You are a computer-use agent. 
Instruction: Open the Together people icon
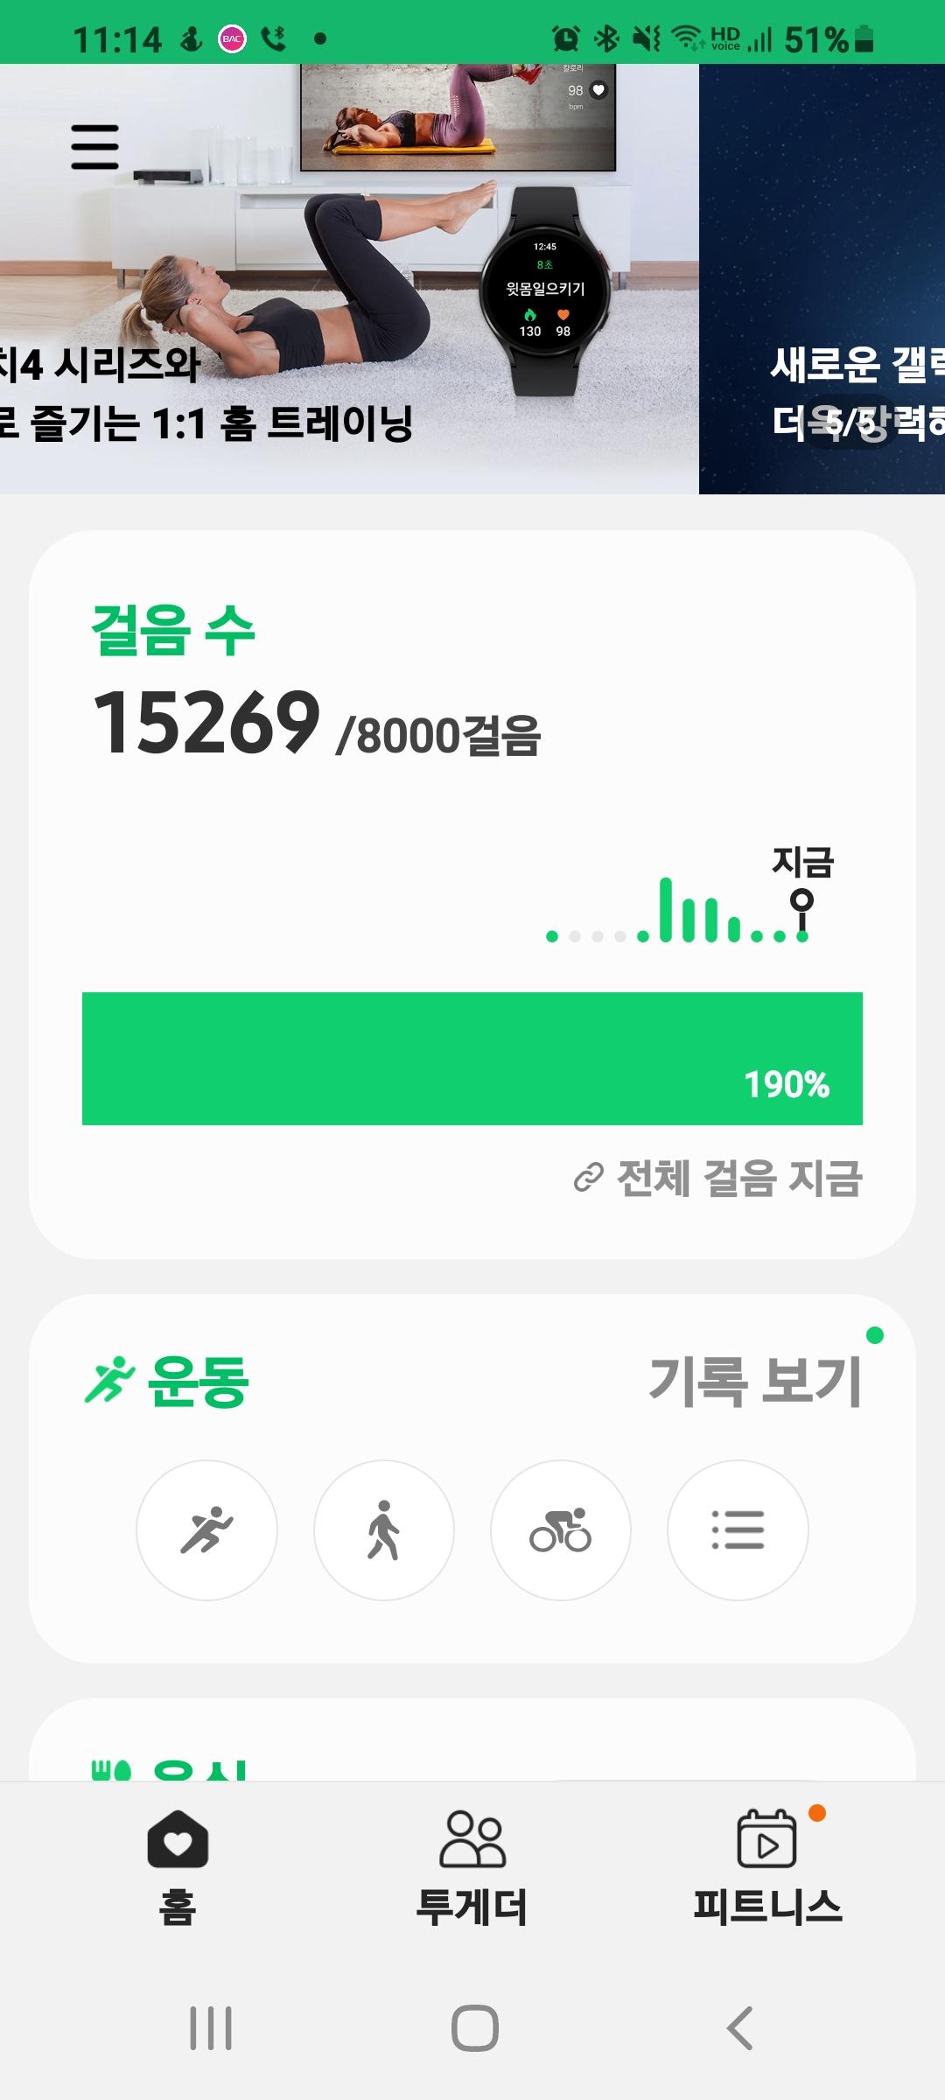click(472, 1837)
